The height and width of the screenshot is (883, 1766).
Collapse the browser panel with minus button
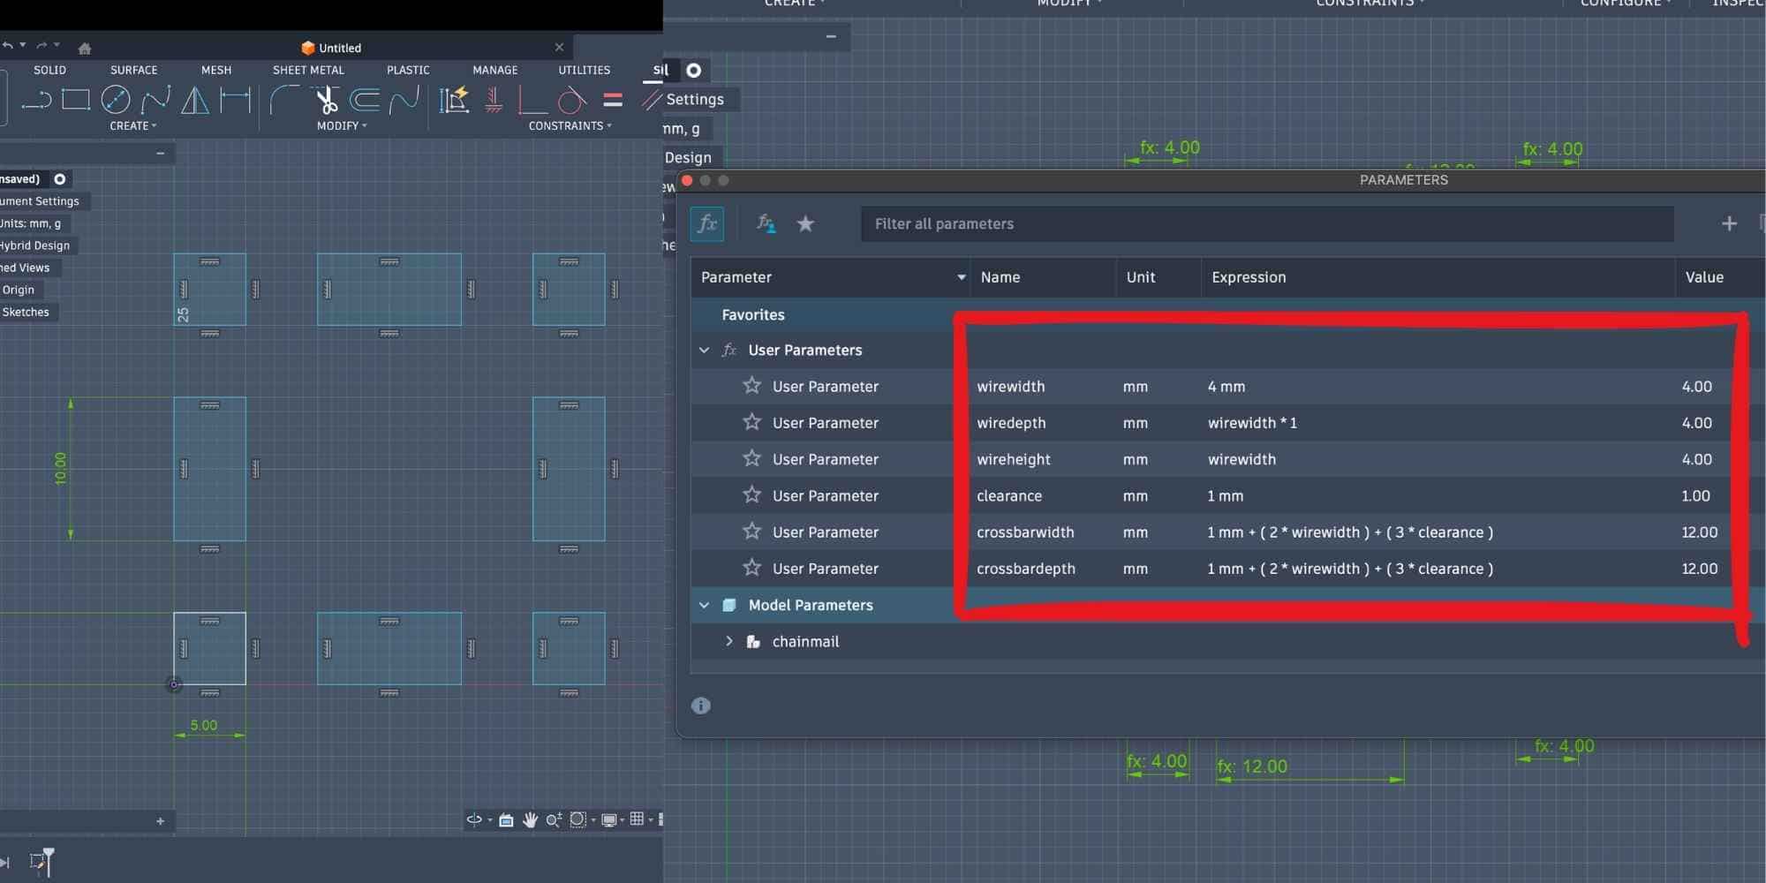tap(160, 154)
